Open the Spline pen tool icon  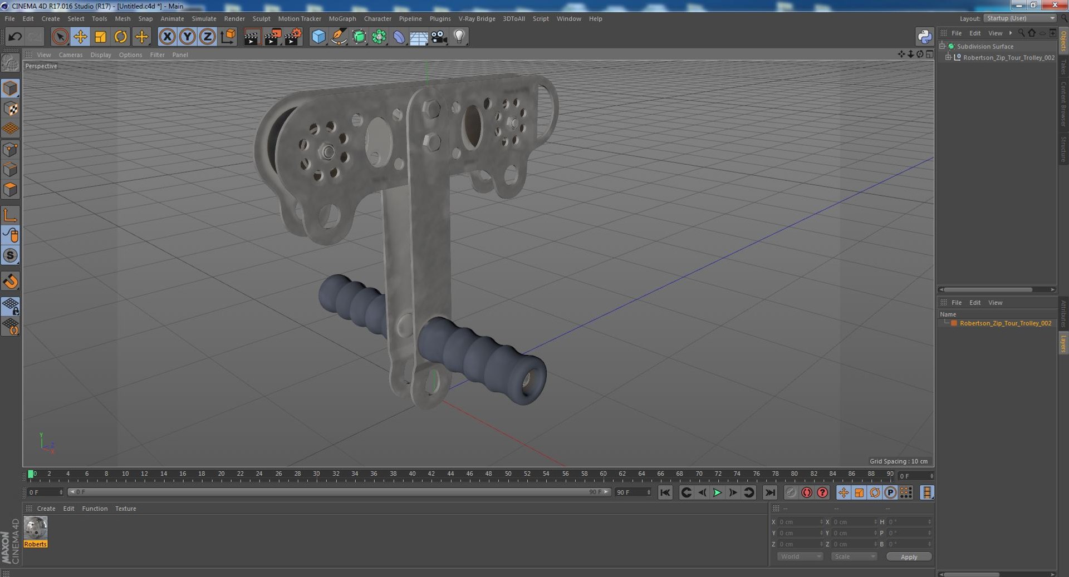click(339, 37)
